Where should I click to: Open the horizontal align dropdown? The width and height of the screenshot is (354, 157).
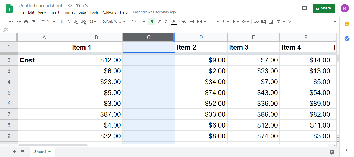(215, 22)
